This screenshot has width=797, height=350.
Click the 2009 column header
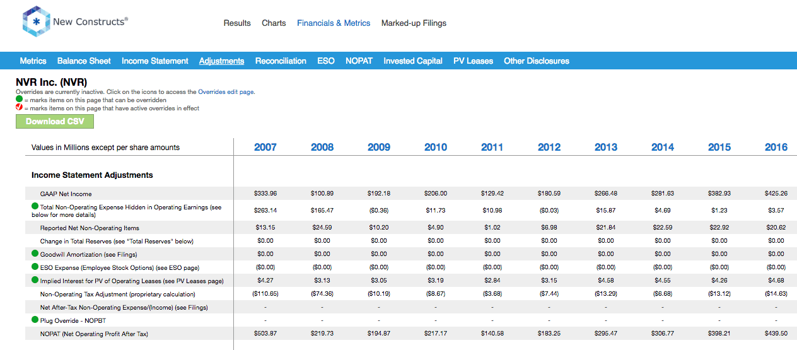379,147
